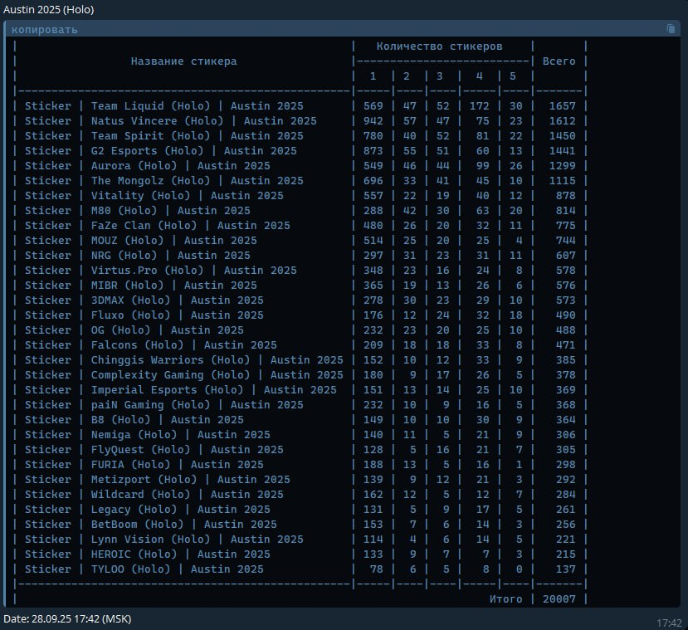Click G2 Esports total 1441

(562, 150)
